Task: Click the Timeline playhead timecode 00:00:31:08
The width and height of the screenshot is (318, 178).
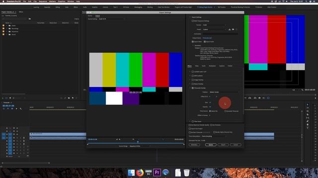Action: coord(8,106)
